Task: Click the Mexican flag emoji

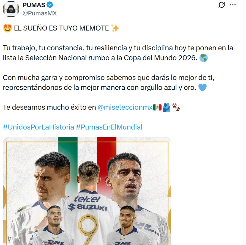Action: (157, 107)
